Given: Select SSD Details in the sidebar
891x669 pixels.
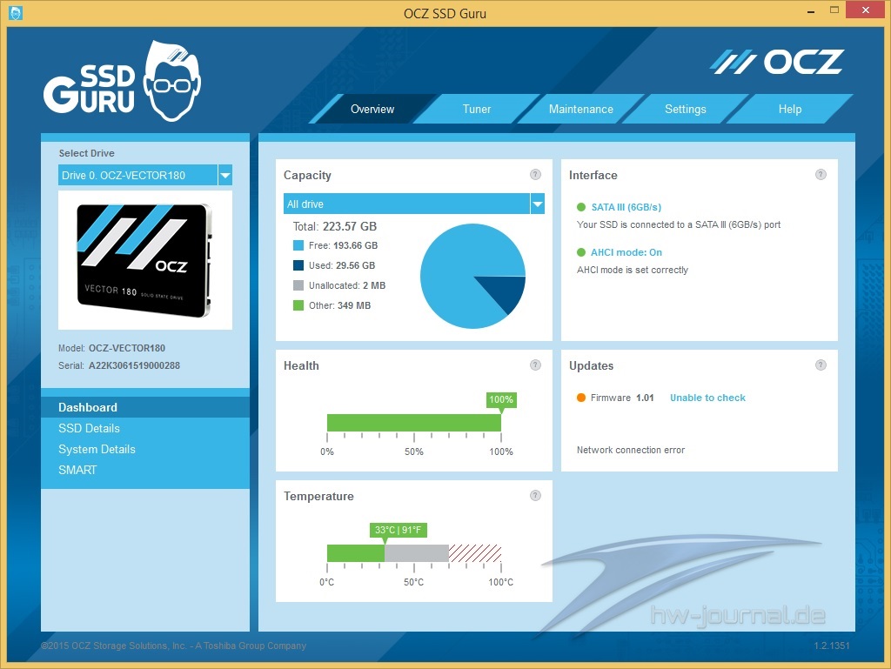Looking at the screenshot, I should (89, 428).
